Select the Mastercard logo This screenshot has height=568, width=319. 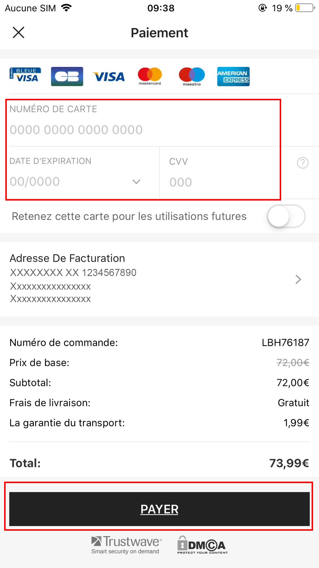coord(150,76)
